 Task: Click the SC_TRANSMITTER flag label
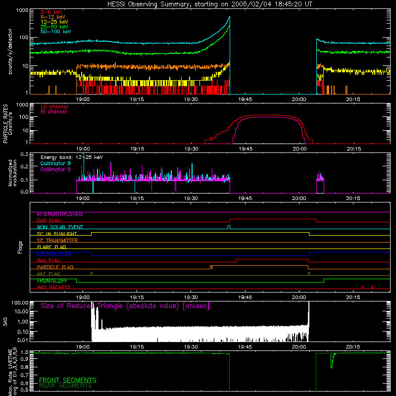(57, 241)
